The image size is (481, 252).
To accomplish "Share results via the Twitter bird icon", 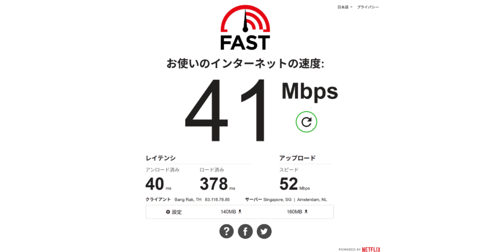I will pyautogui.click(x=264, y=231).
